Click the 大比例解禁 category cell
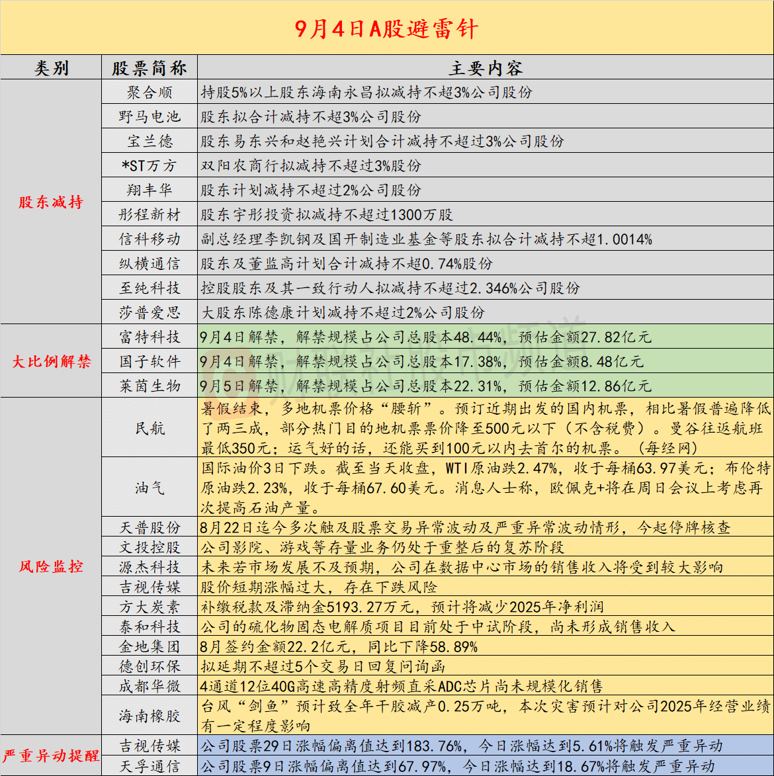 (x=51, y=361)
